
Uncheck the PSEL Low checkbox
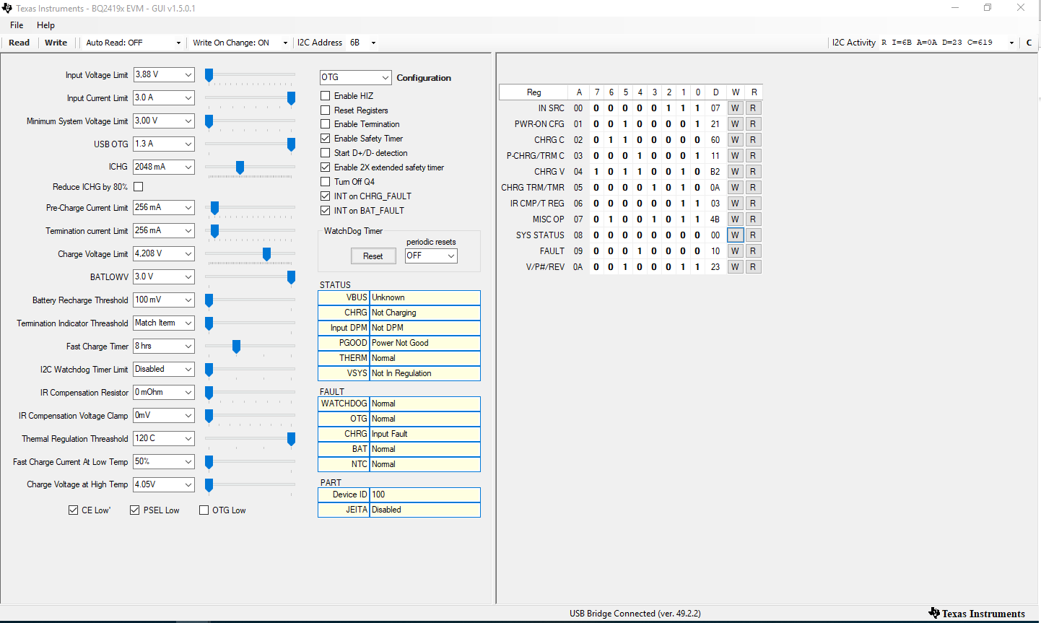click(134, 510)
